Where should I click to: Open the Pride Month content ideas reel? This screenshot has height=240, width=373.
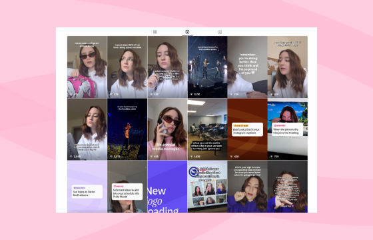pyautogui.click(x=127, y=187)
